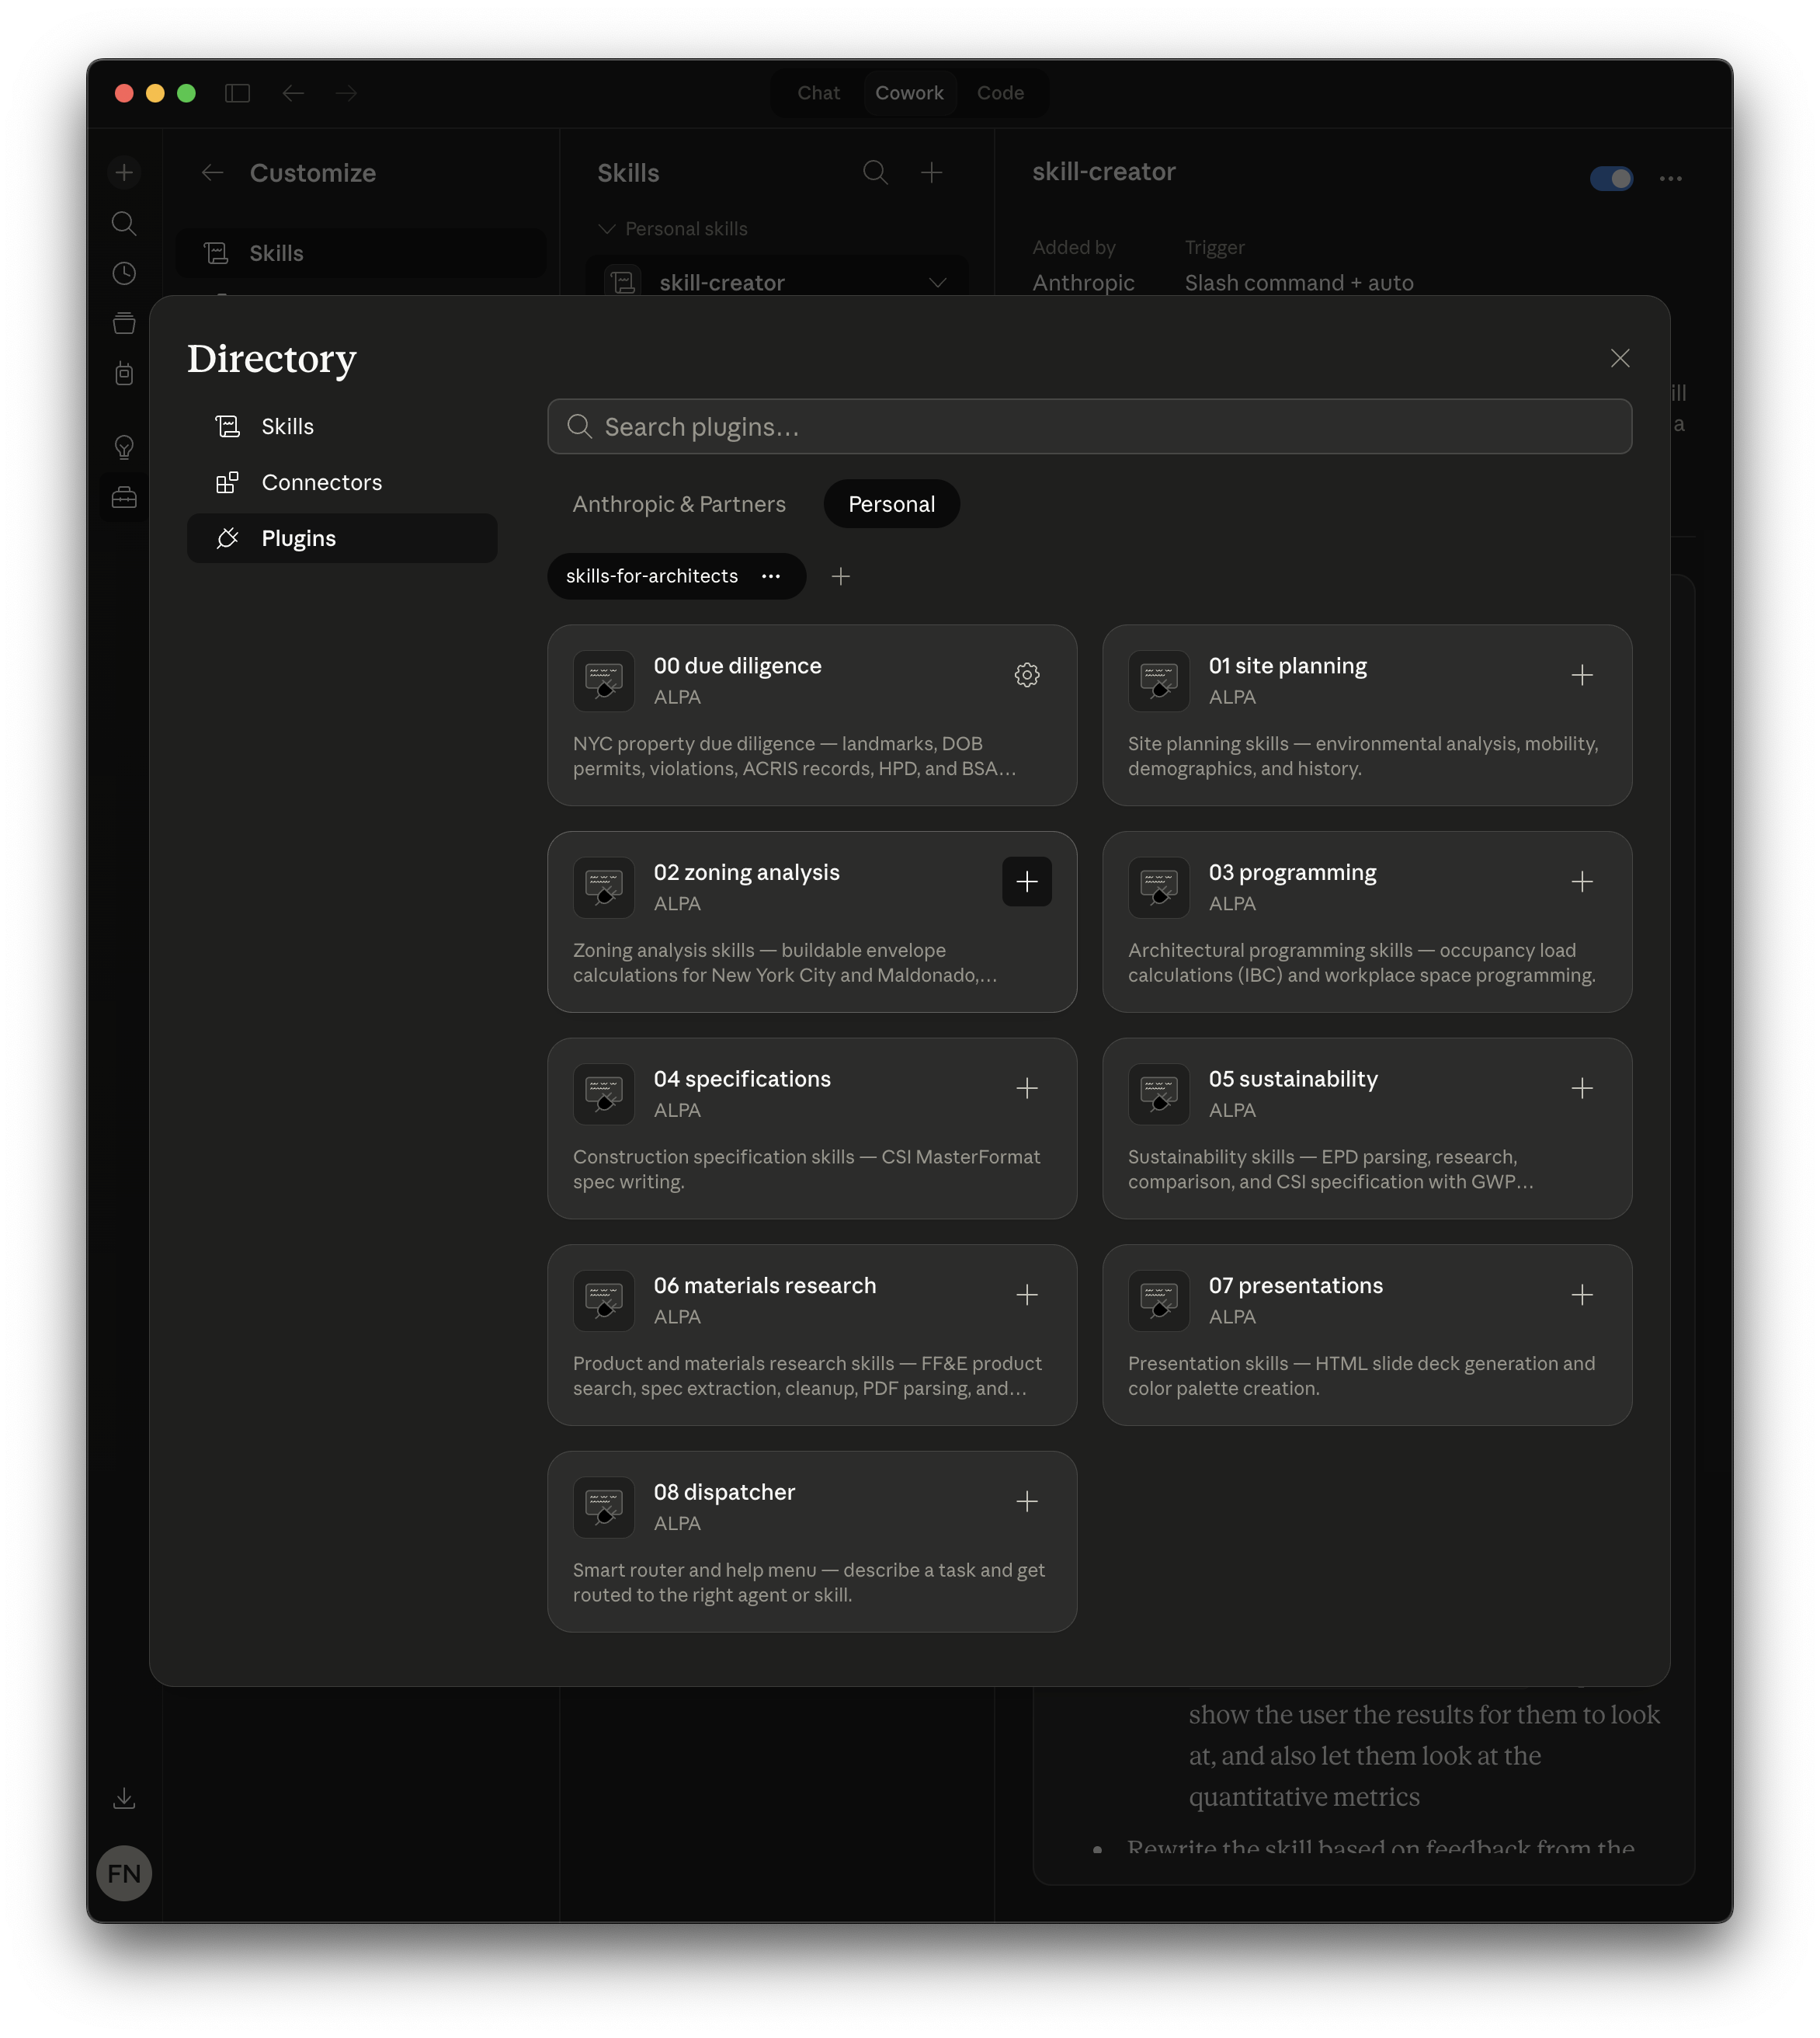The width and height of the screenshot is (1820, 2038).
Task: Open the skills-for-architects overflow menu
Action: [x=771, y=576]
